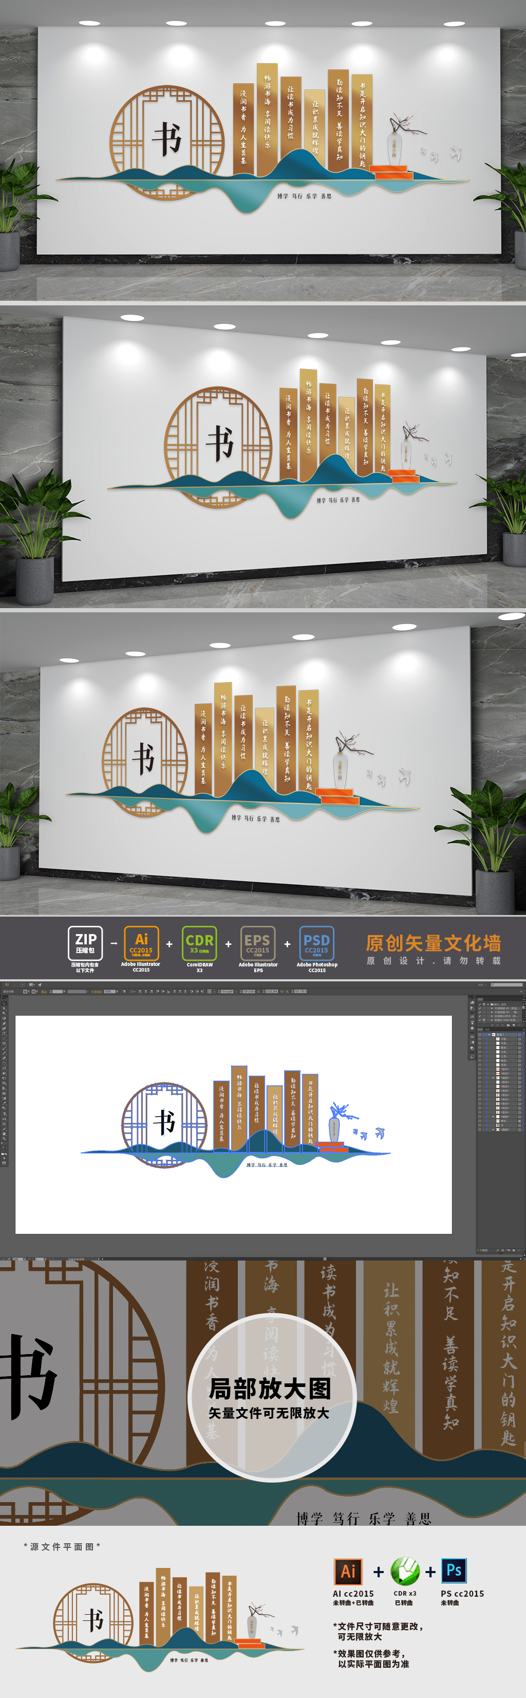Click the orange Ai CC2015 format icon
This screenshot has height=1698, width=526.
point(142,943)
